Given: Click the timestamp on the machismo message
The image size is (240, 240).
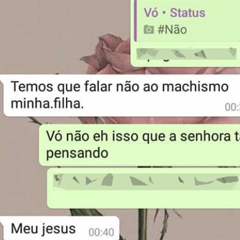Looking at the screenshot, I should click(232, 107).
